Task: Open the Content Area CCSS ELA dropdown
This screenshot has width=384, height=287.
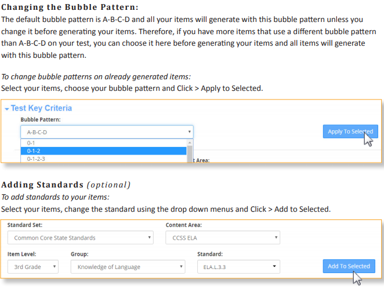Action: point(223,238)
